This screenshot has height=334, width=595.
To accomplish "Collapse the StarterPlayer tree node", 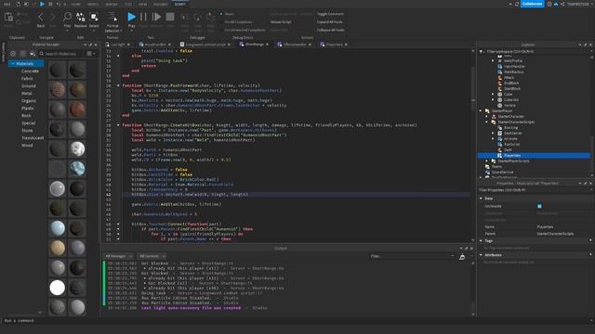I will tap(481, 111).
